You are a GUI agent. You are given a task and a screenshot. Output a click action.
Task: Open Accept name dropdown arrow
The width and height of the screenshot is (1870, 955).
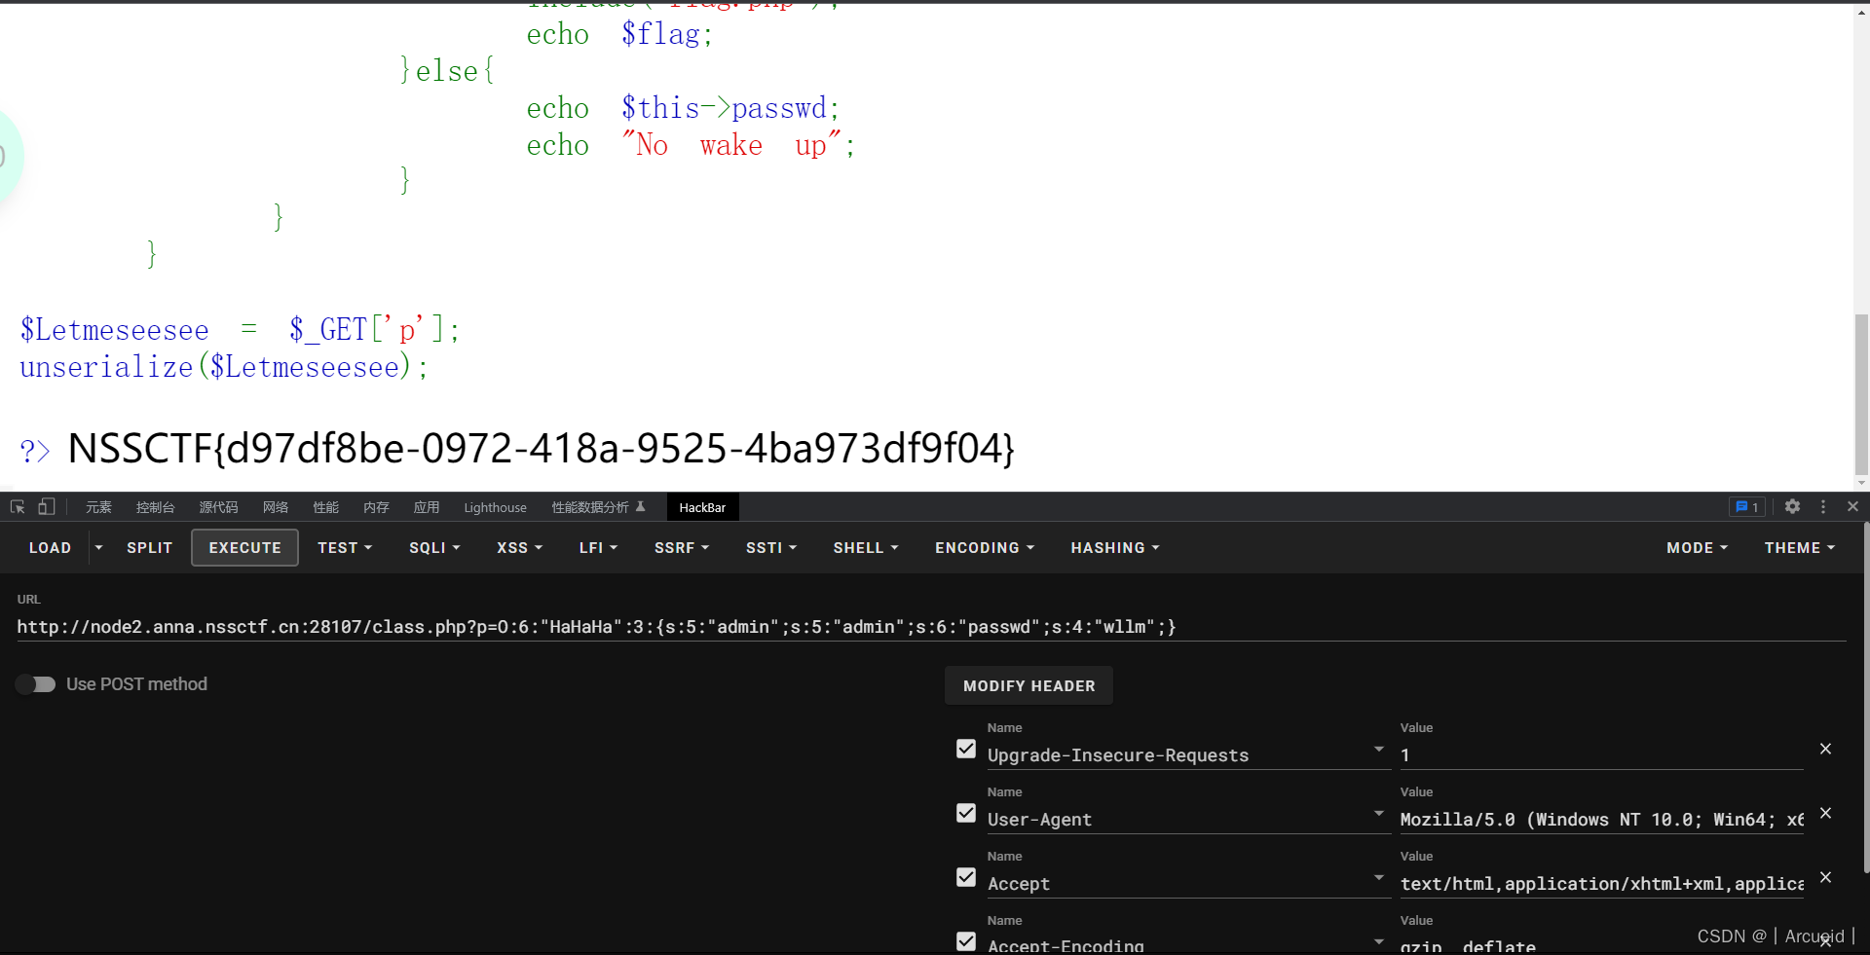[1378, 877]
